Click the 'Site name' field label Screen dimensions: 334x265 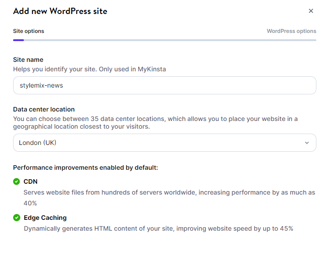click(28, 60)
